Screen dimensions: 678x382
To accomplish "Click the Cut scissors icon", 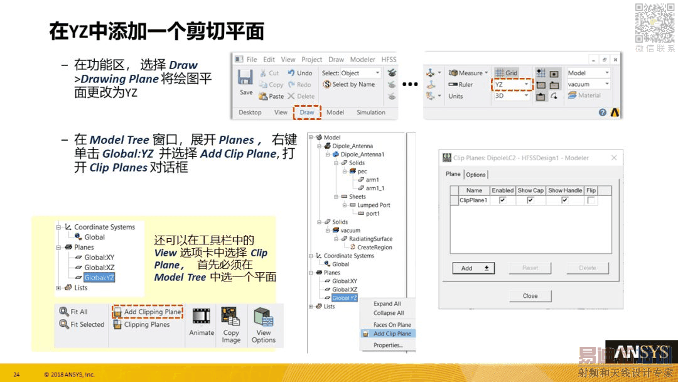I will pyautogui.click(x=263, y=73).
